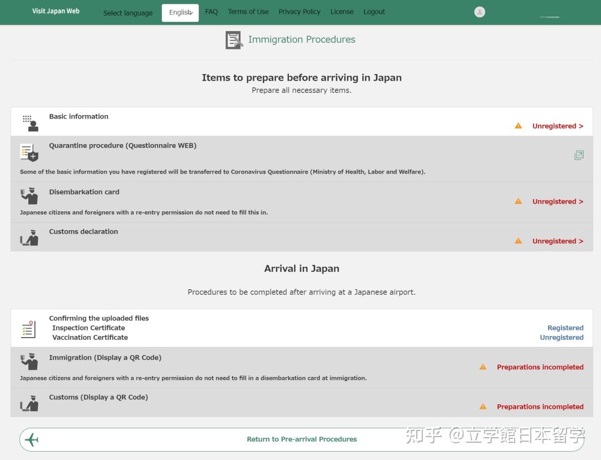The height and width of the screenshot is (460, 601).
Task: Select Privacy Policy in the top bar
Action: pyautogui.click(x=299, y=11)
